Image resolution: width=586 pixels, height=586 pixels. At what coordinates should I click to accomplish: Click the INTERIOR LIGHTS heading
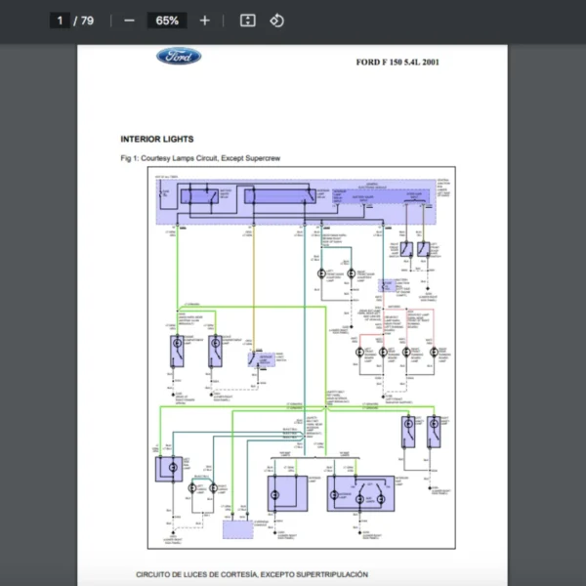click(157, 140)
